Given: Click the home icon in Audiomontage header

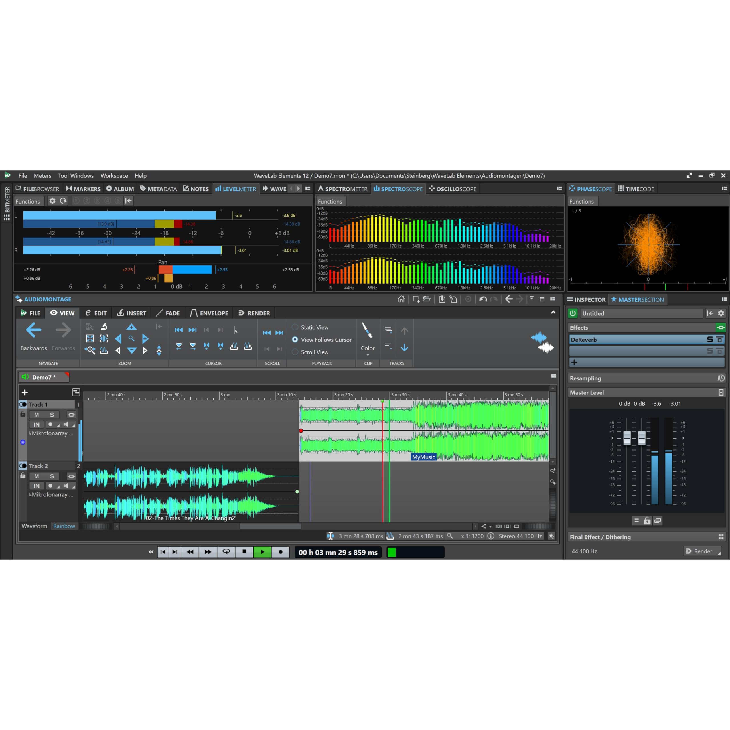Looking at the screenshot, I should point(401,299).
